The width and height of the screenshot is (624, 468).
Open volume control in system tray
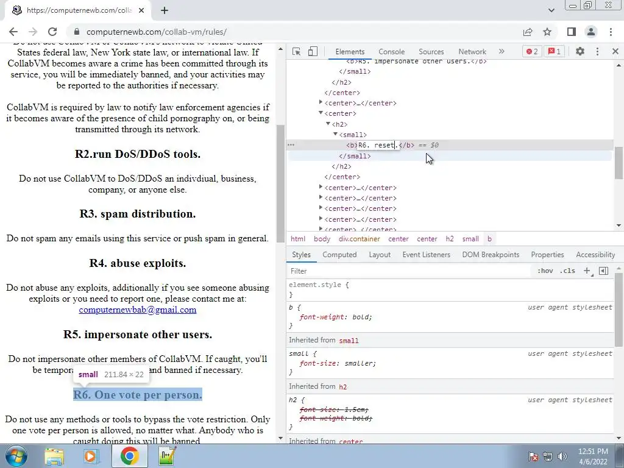562,456
